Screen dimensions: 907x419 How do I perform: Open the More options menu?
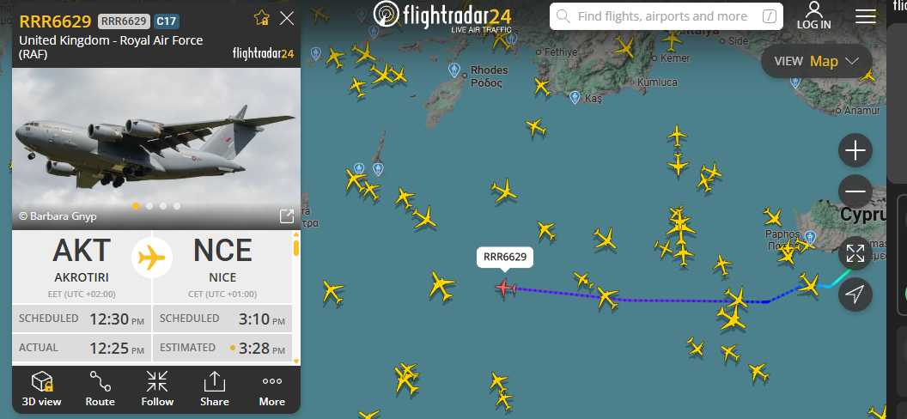pos(272,388)
